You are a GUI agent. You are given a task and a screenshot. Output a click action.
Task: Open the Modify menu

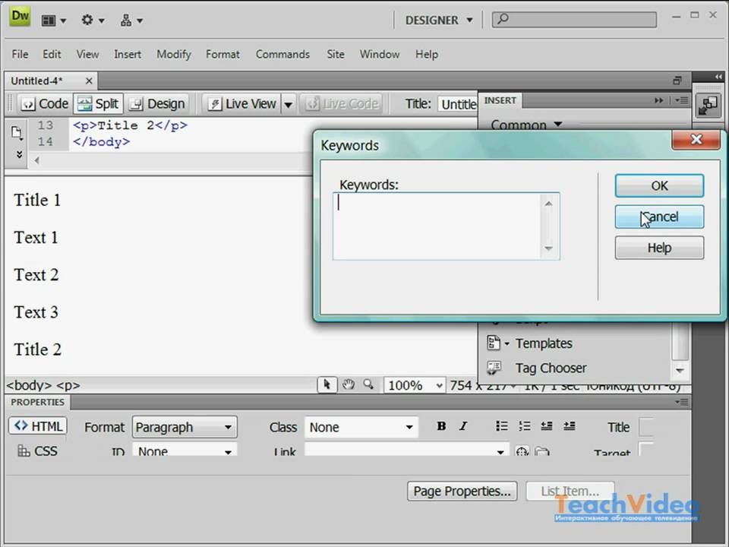pos(173,55)
